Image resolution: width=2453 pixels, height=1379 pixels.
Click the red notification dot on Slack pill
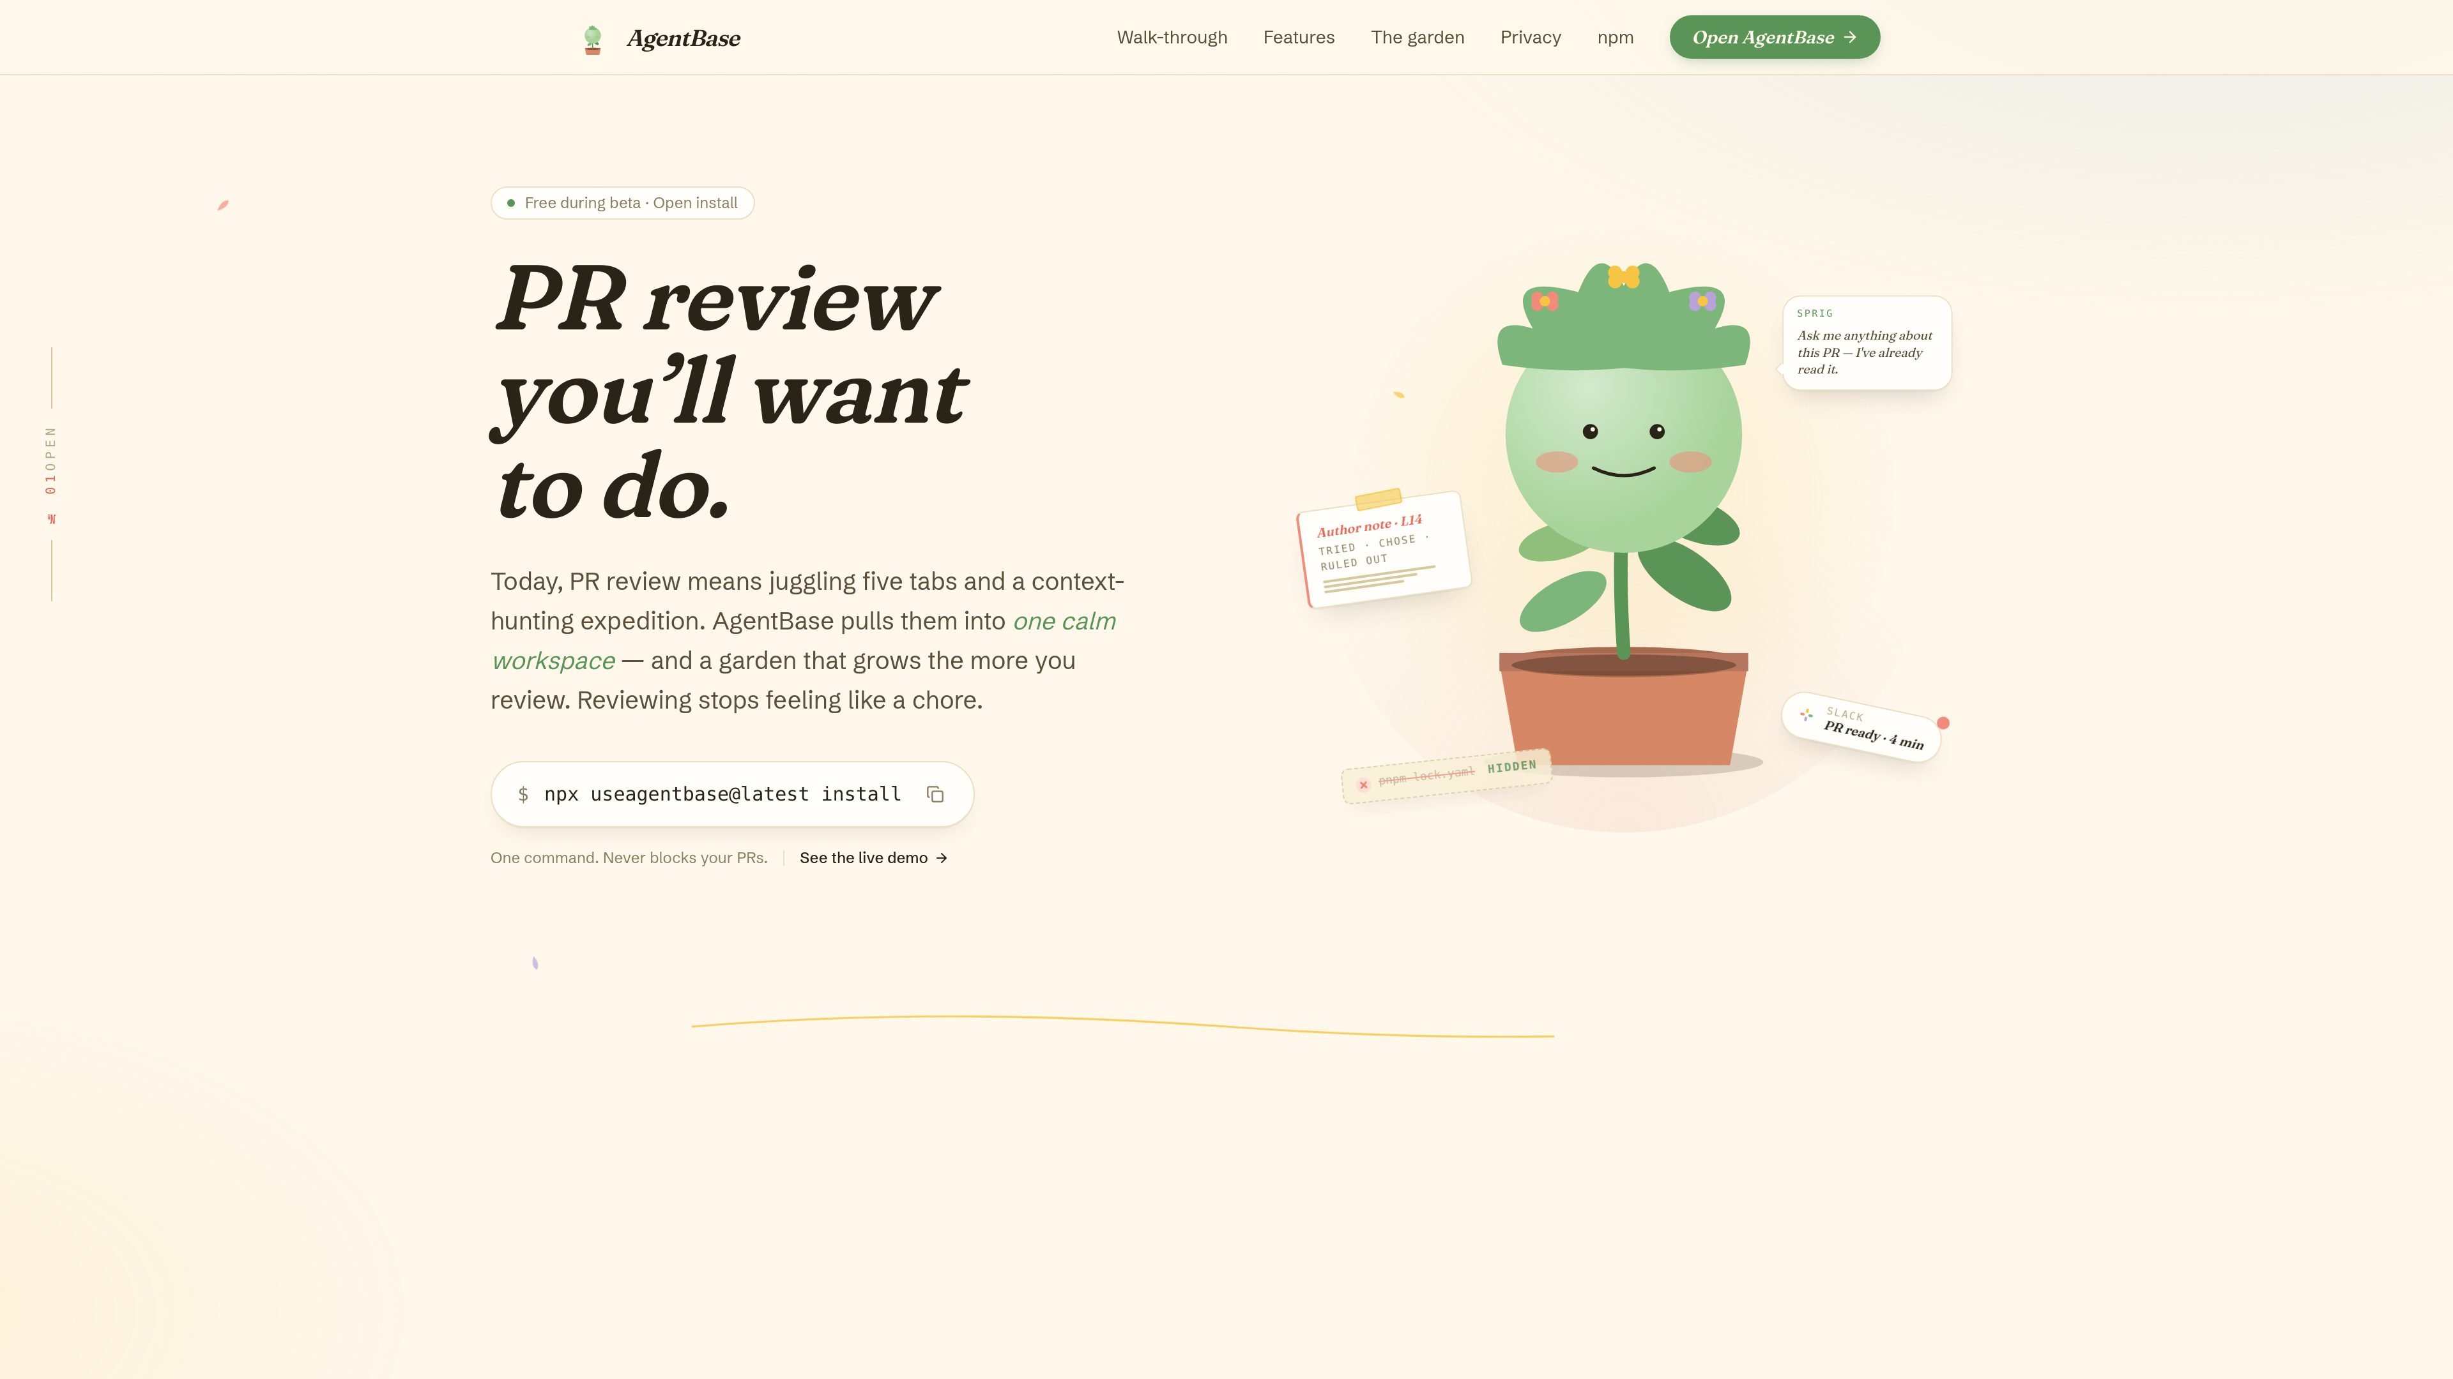[1943, 723]
